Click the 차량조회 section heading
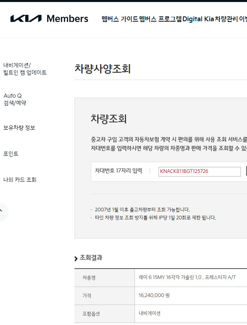The height and width of the screenshot is (325, 247). tap(108, 119)
